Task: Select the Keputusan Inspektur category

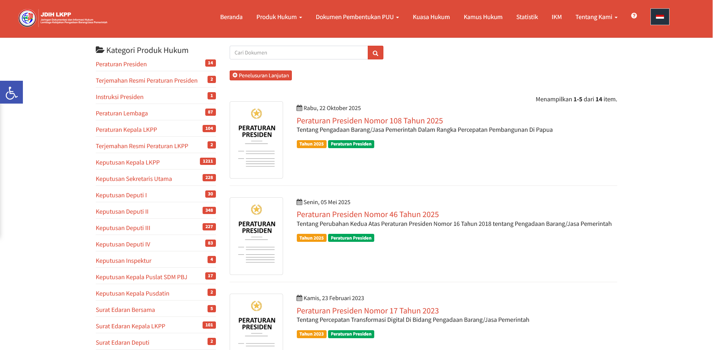Action: 124,261
